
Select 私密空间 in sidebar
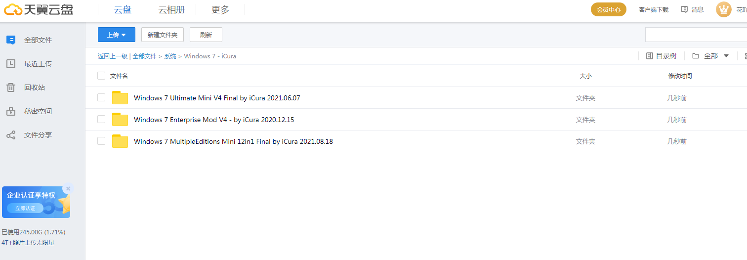38,111
